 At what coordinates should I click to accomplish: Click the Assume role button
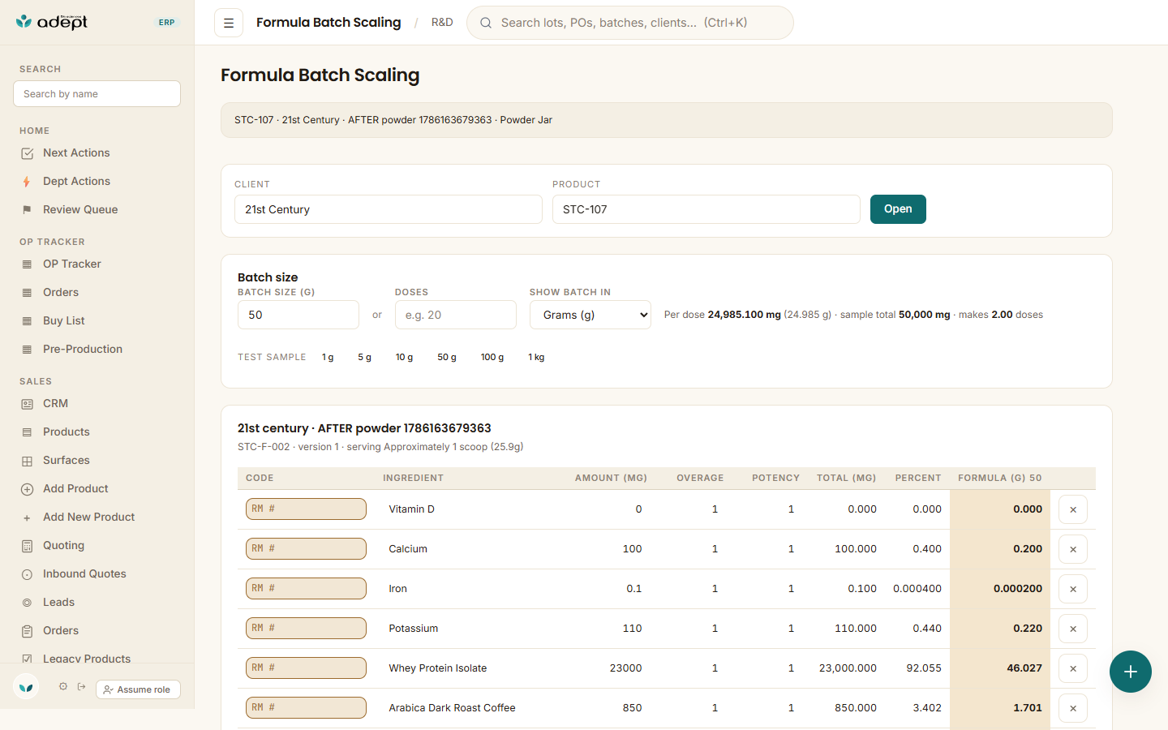[138, 689]
